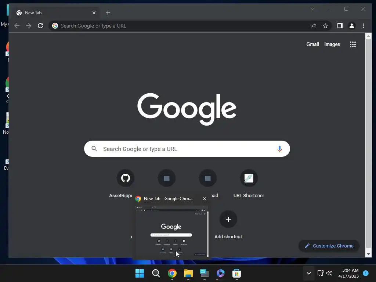Open volume control in system tray
Viewport: 376px width, 282px height.
(329, 273)
